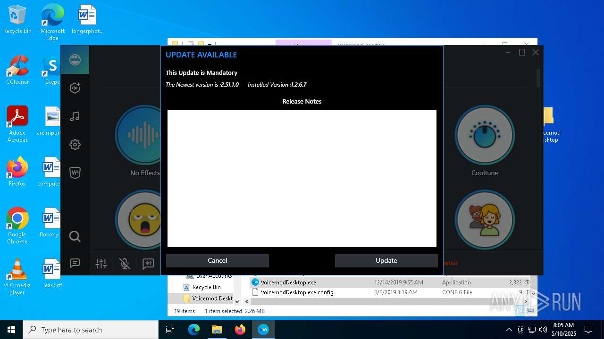Show hidden system tray icons
This screenshot has width=604, height=339.
(x=509, y=330)
